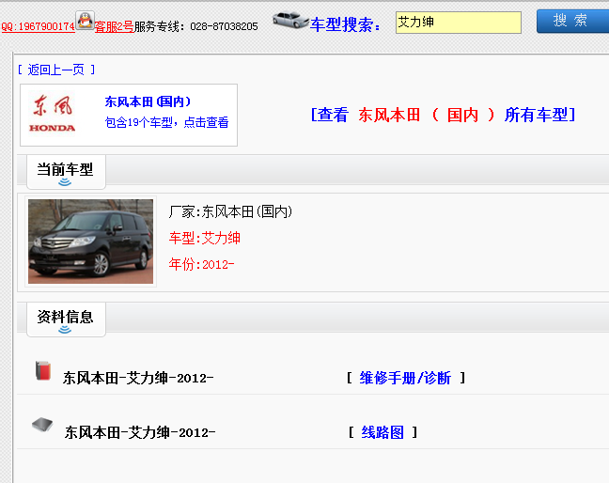
Task: Open 查看东风本田（国内）所有车型 link
Action: [x=443, y=115]
